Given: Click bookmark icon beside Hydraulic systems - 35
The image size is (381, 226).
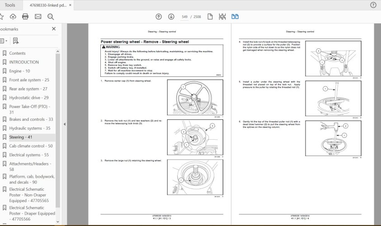Looking at the screenshot, I should click(x=5, y=128).
